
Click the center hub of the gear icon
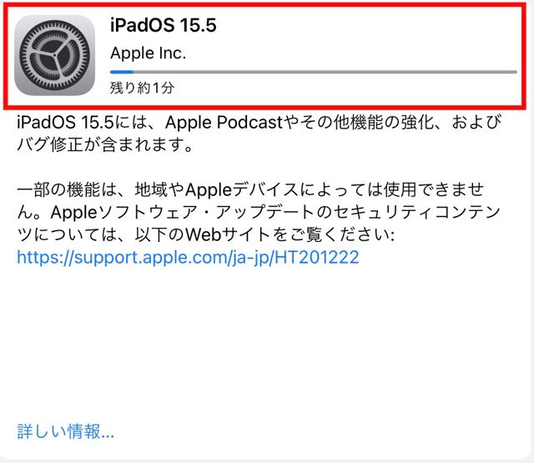click(54, 55)
